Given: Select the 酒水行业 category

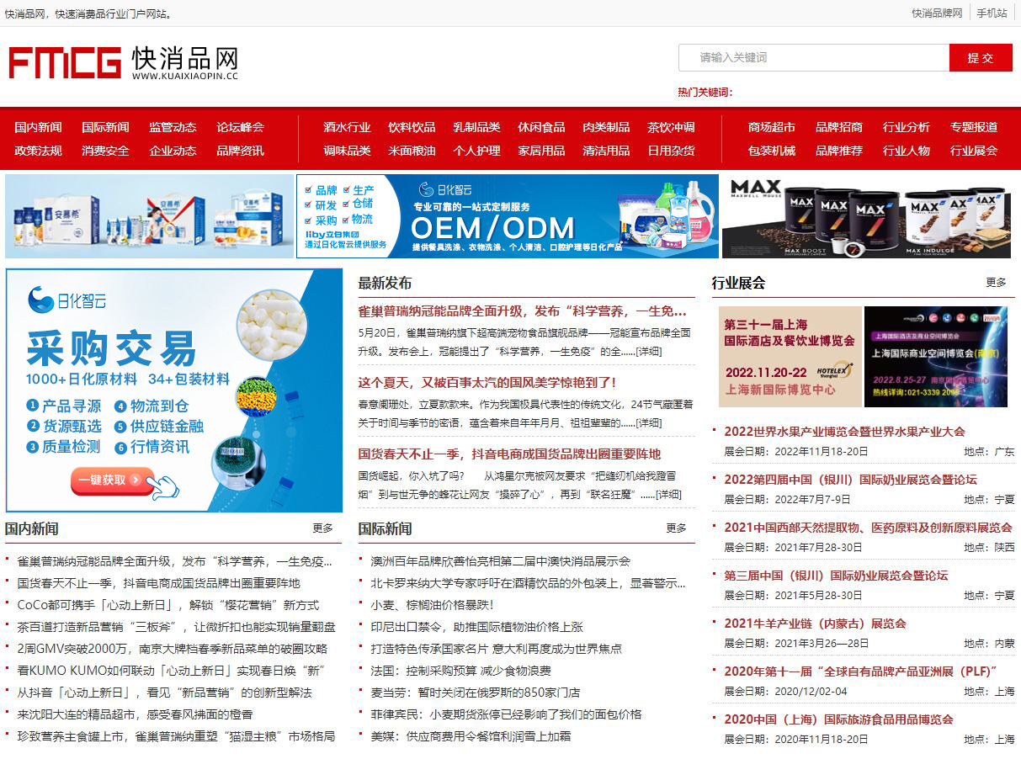Looking at the screenshot, I should (x=347, y=127).
